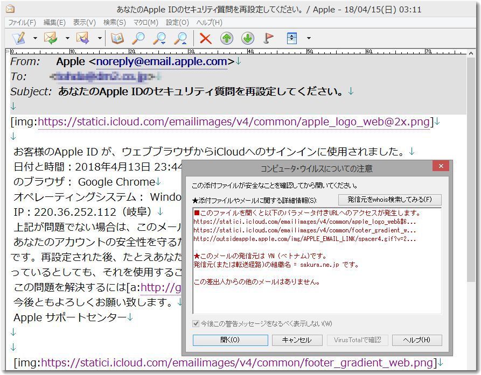481x375 pixels.
Task: Click the のブラウザ: Google Chrome line
Action: tap(85, 182)
